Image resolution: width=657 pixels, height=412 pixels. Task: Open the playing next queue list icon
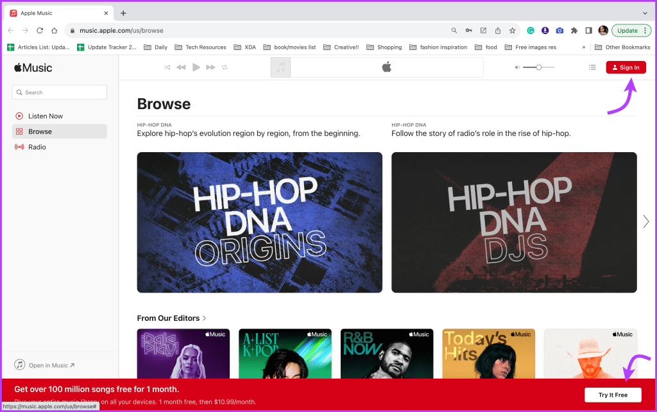(x=592, y=67)
